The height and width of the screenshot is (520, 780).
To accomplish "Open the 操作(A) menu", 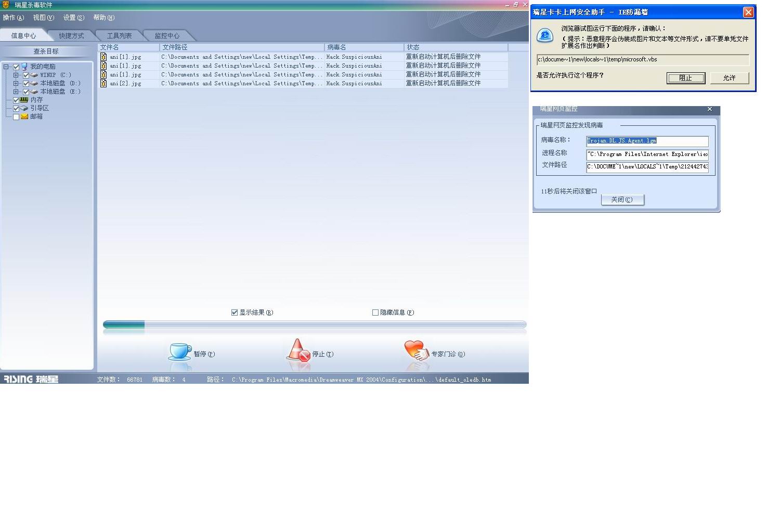I will coord(14,18).
